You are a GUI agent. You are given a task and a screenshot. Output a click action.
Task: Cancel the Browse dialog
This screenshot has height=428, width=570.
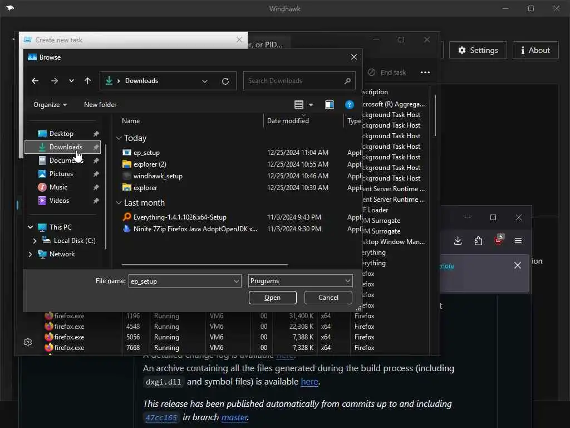click(x=328, y=298)
